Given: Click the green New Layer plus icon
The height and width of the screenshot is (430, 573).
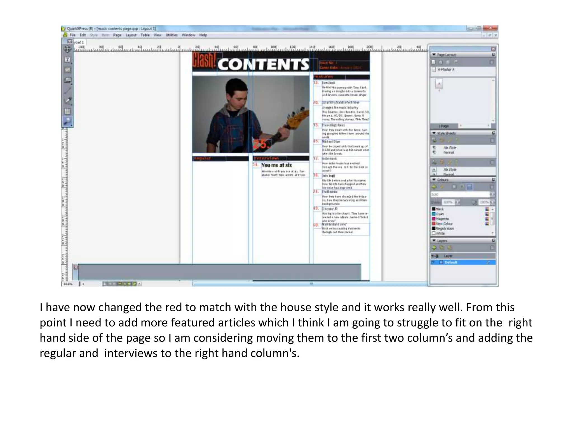Looking at the screenshot, I should (x=434, y=248).
